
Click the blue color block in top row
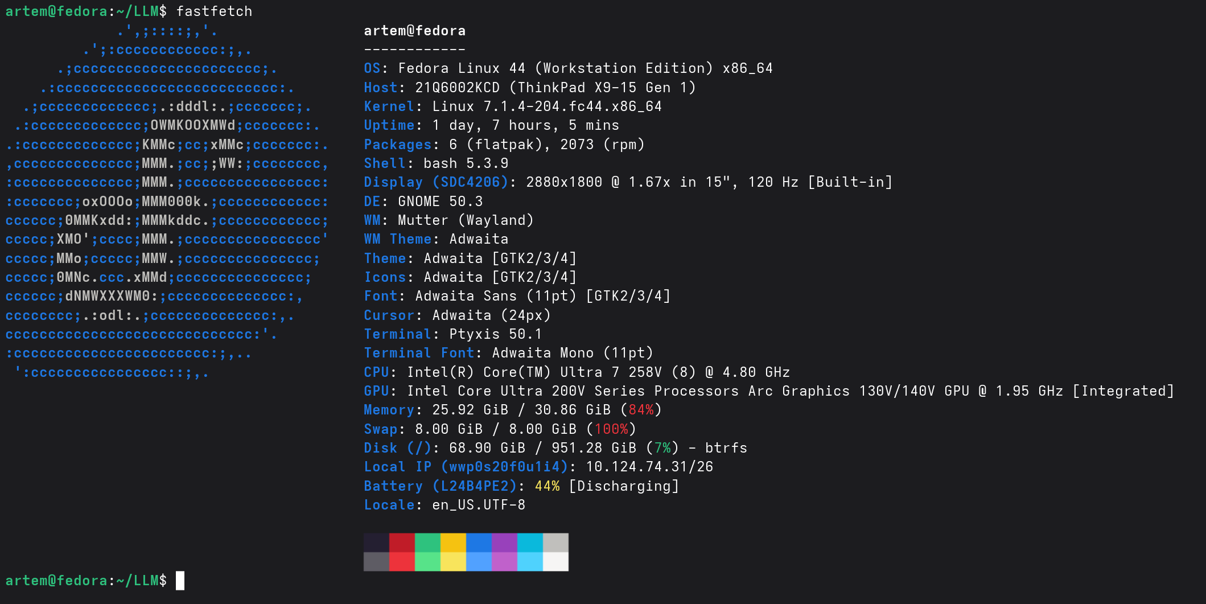[479, 543]
